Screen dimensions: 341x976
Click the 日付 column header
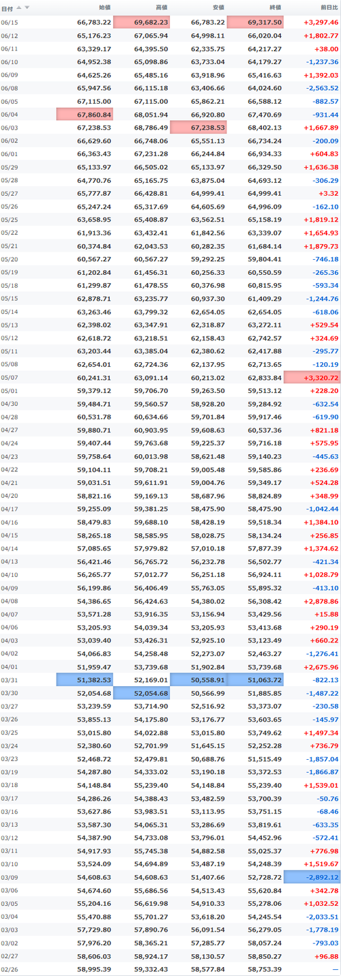tap(8, 8)
